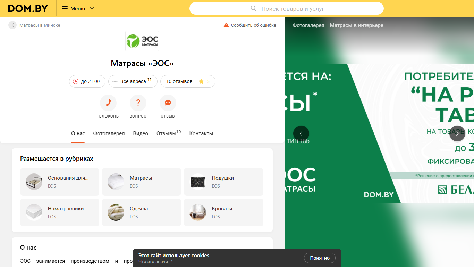Open the Что это значит? cookie link
Screen dimensions: 474x267
(x=155, y=262)
